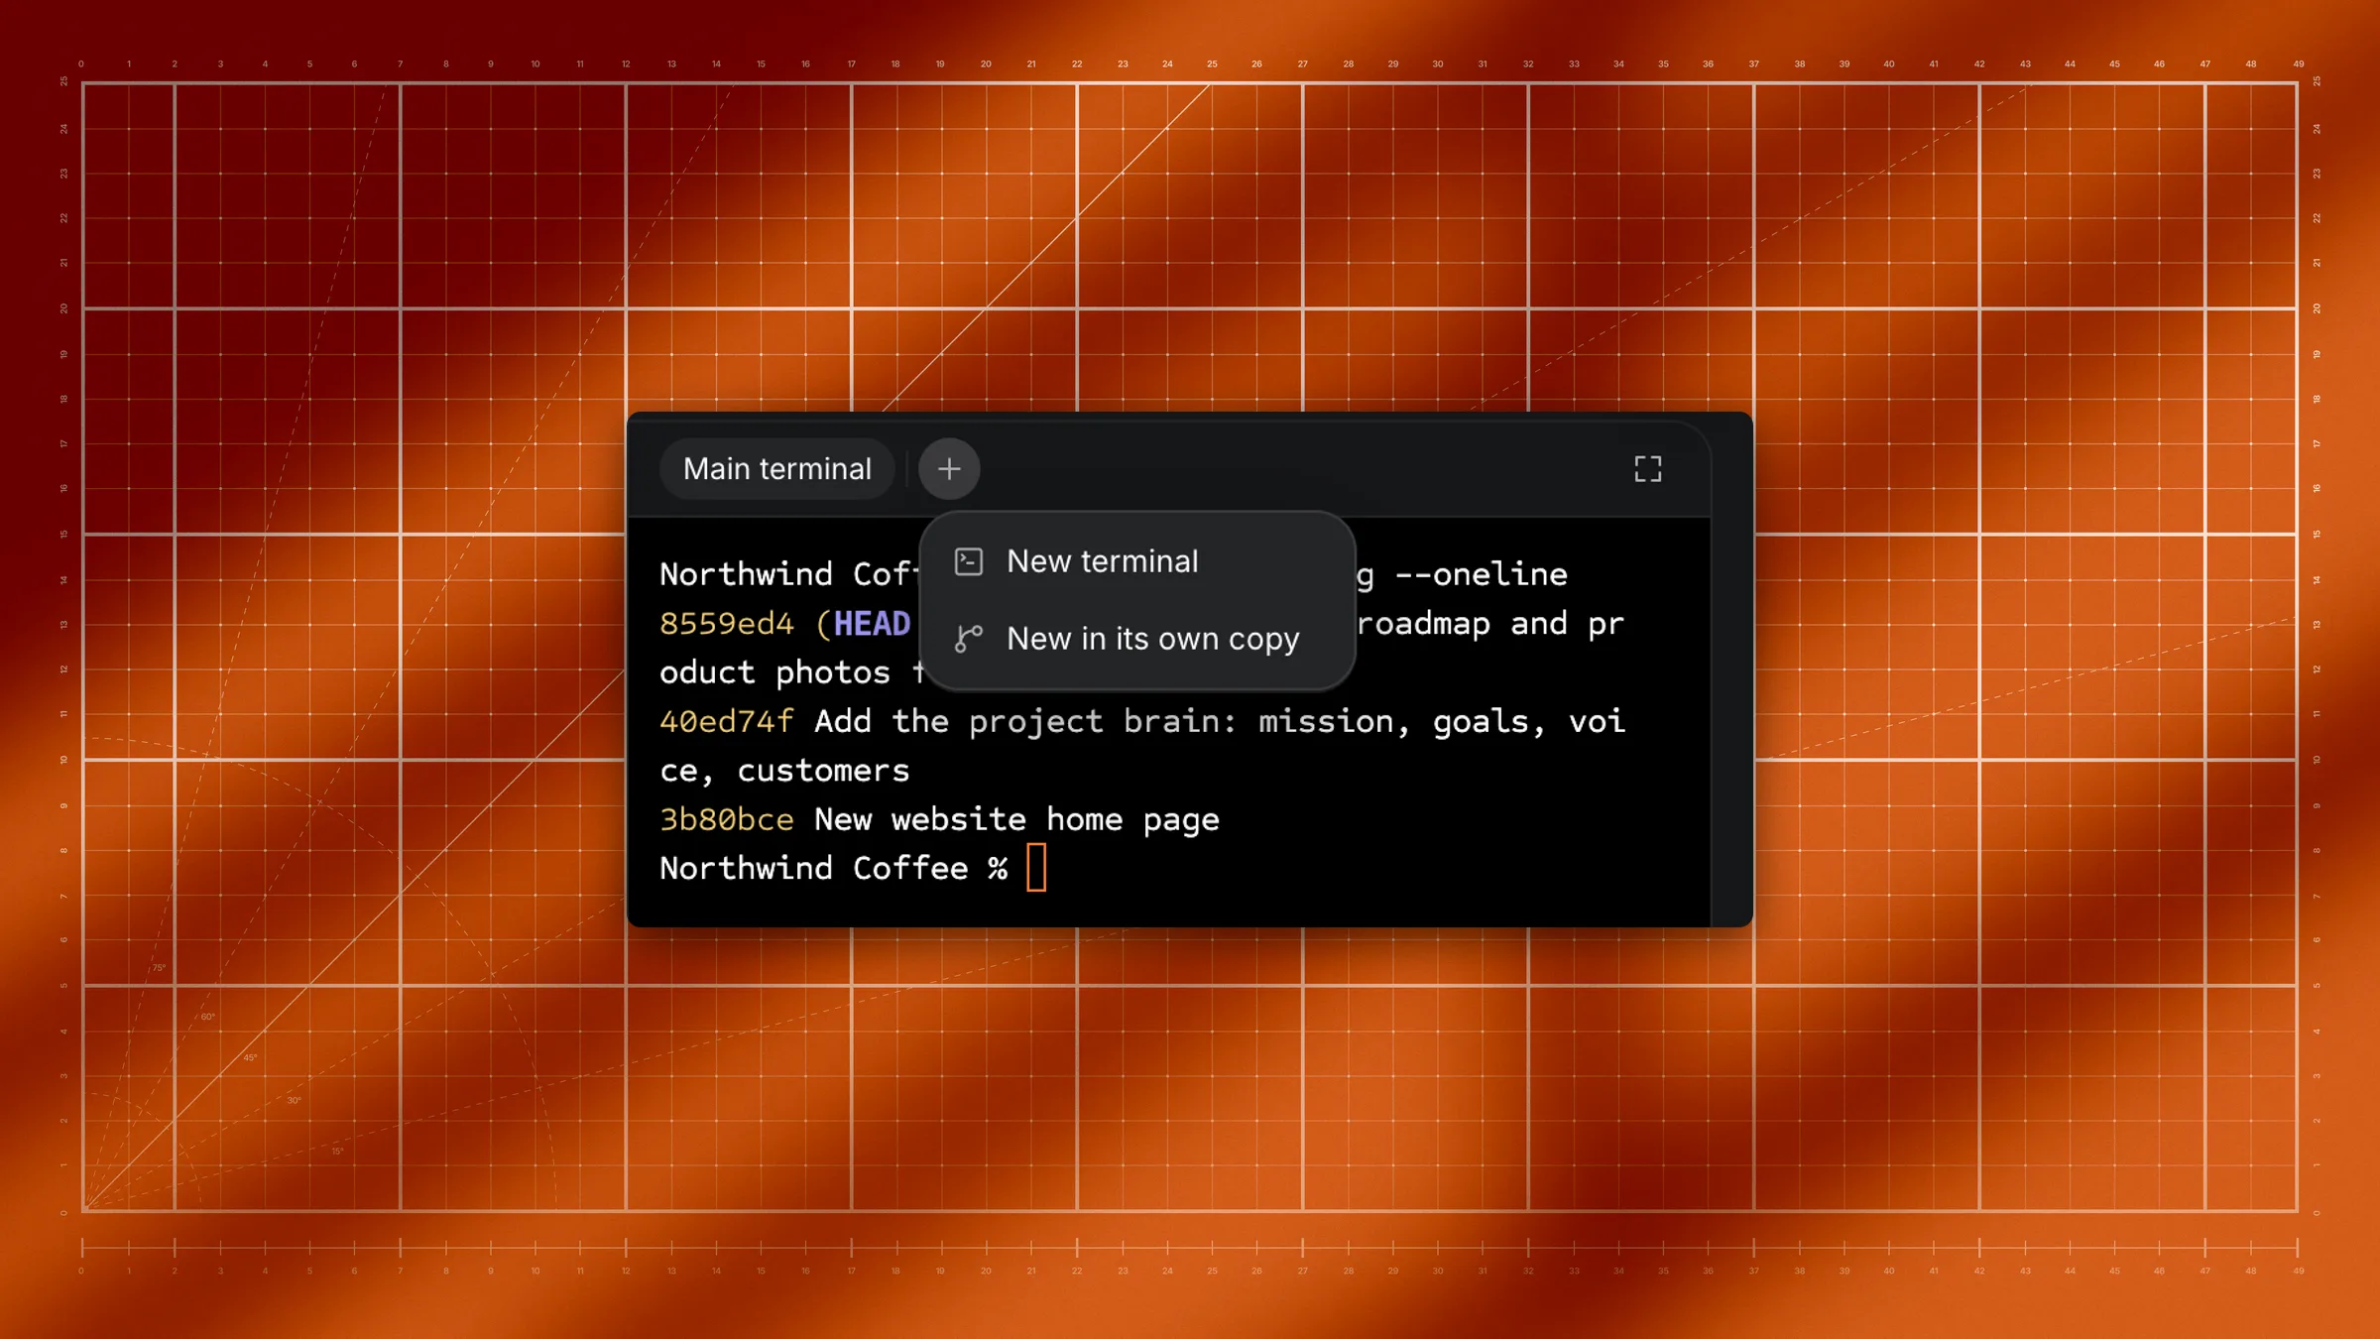2380x1339 pixels.
Task: Click the cursor at the Northwind Coffee % prompt
Action: click(1036, 868)
